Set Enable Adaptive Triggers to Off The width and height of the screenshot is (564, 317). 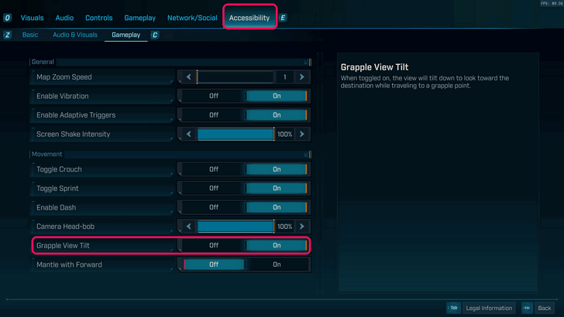pyautogui.click(x=214, y=115)
